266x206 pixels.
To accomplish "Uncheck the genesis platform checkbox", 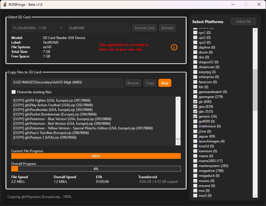I will 195,116.
